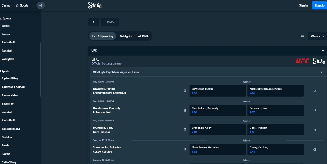This screenshot has height=164, width=327.
Task: Click the UFC Stake partner logo
Action: coord(310,61)
